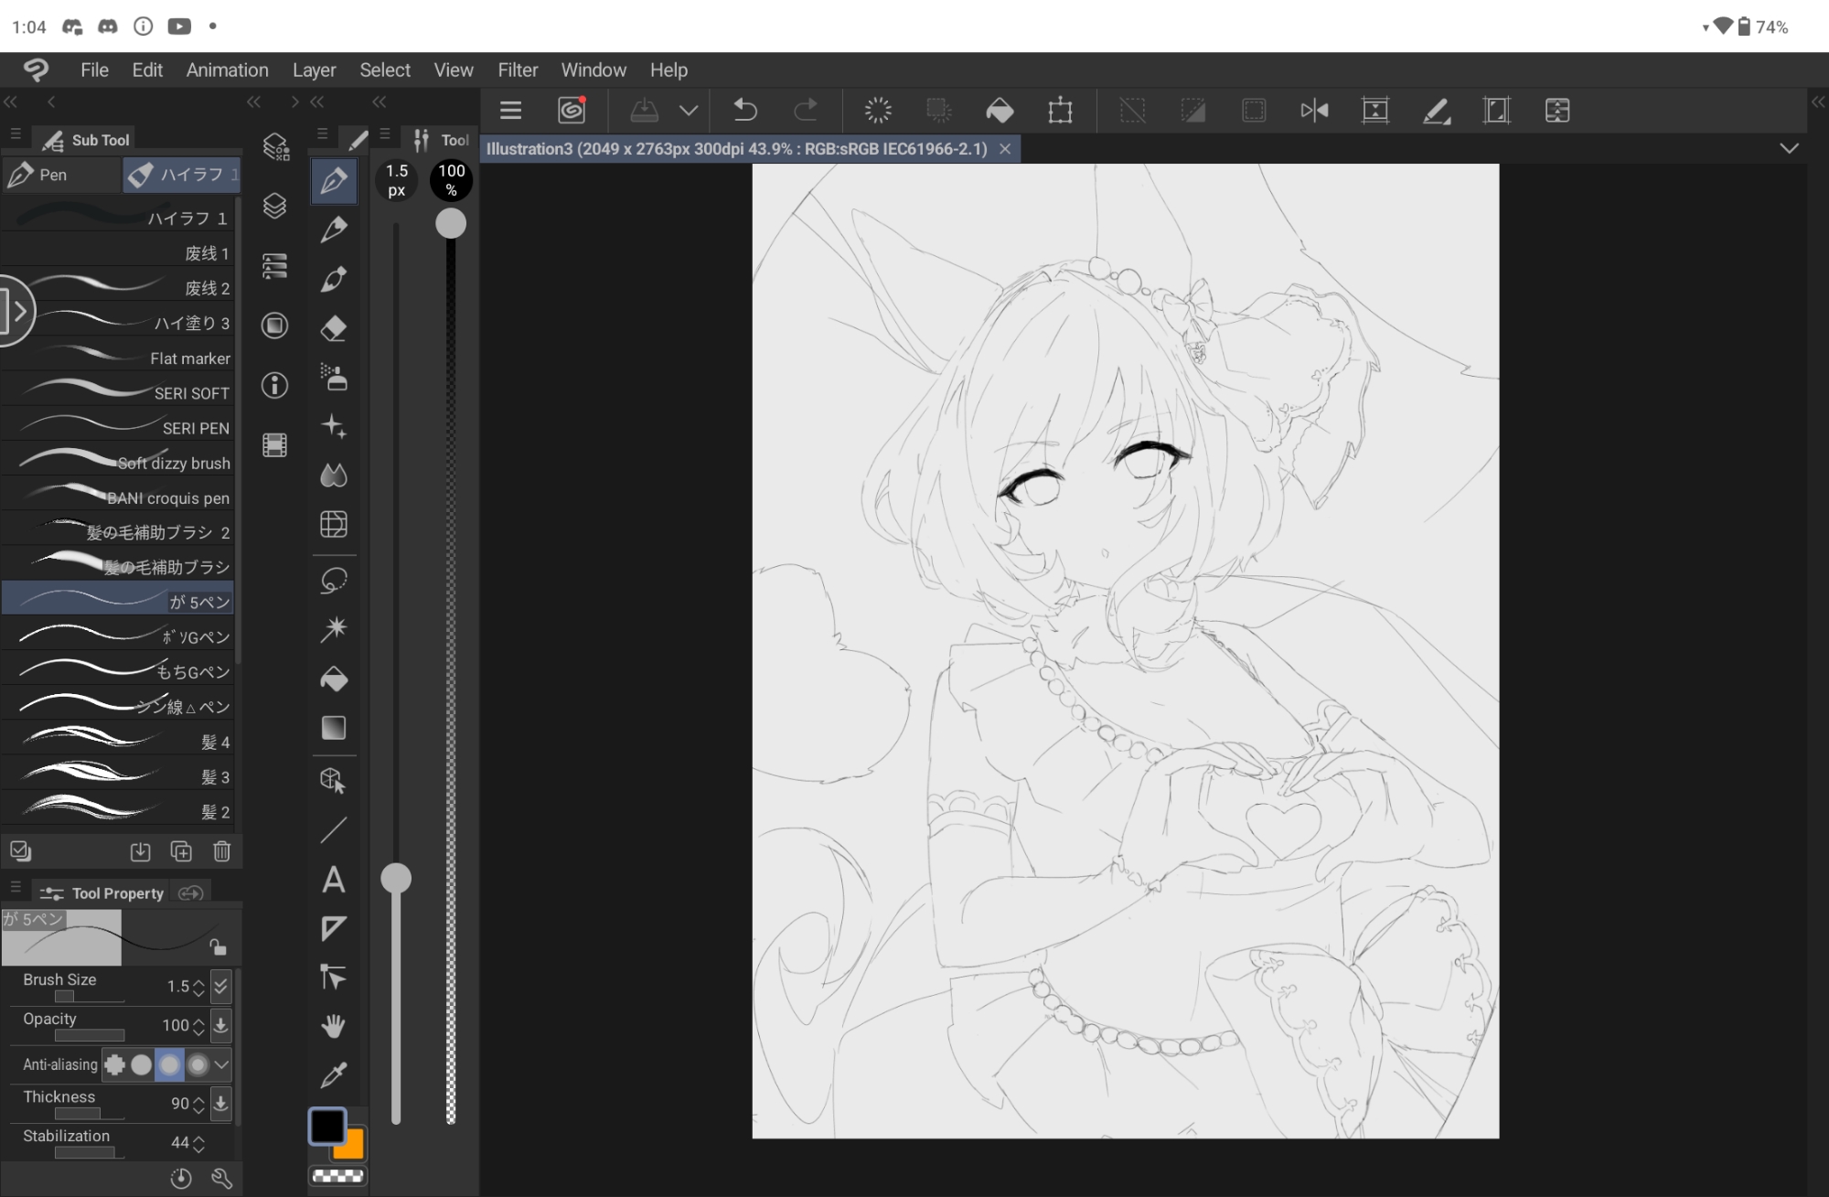Screen dimensions: 1829x1197
Task: Click the black main color swatch
Action: click(x=326, y=1126)
